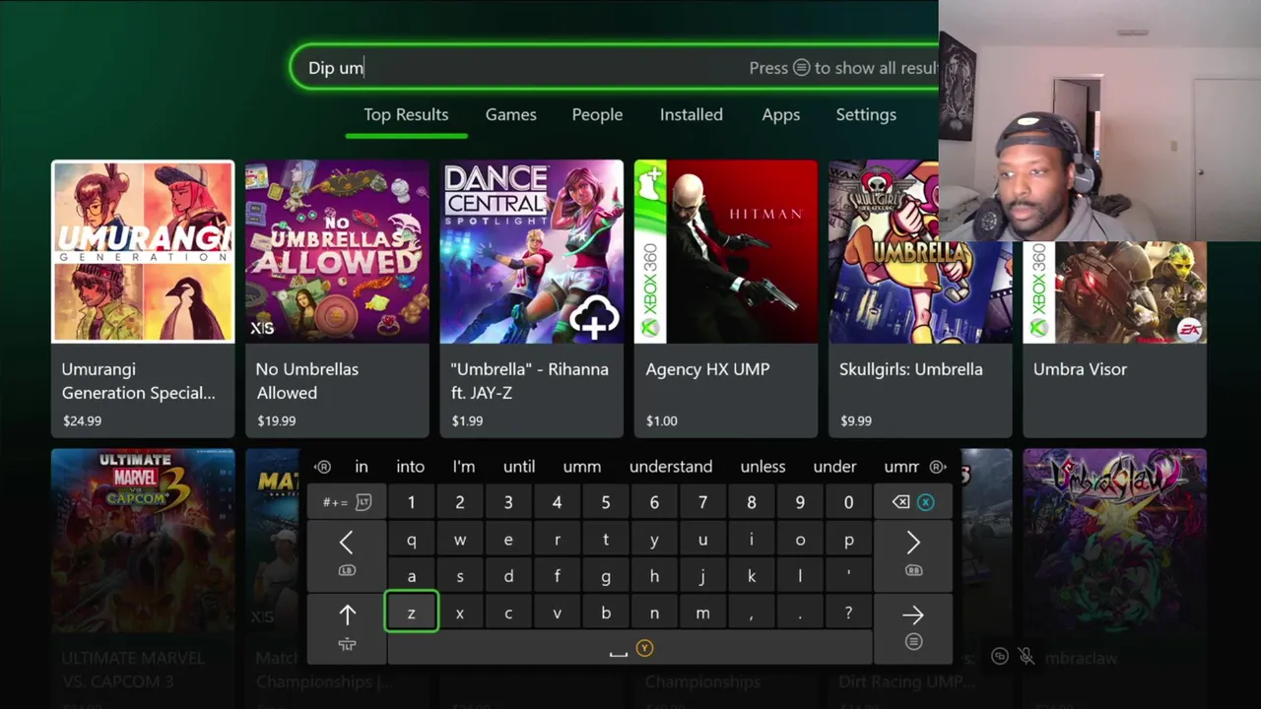
Task: Click the muted microphone status icon
Action: 1027,656
